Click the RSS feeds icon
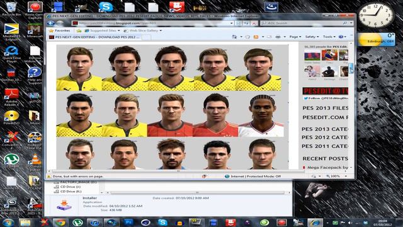The width and height of the screenshot is (403, 227). pos(256,37)
